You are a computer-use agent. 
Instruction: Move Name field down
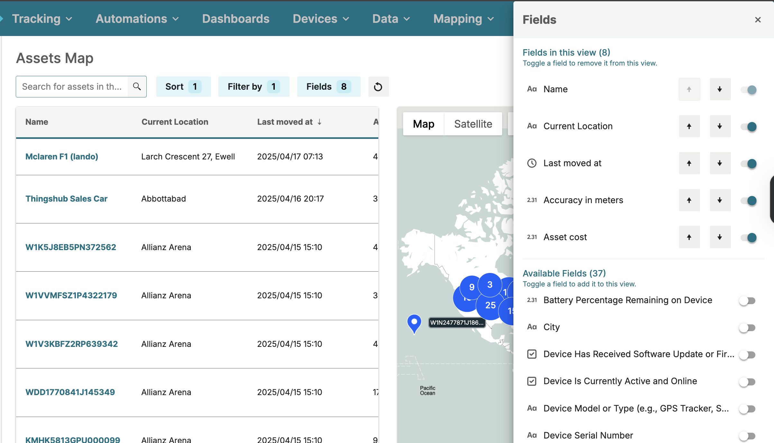pos(720,89)
